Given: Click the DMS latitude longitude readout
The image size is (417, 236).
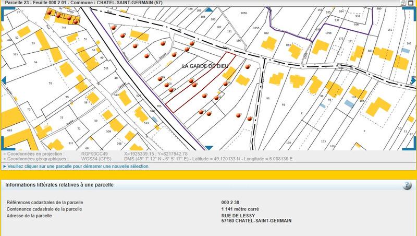Looking at the screenshot, I should click(x=208, y=159).
